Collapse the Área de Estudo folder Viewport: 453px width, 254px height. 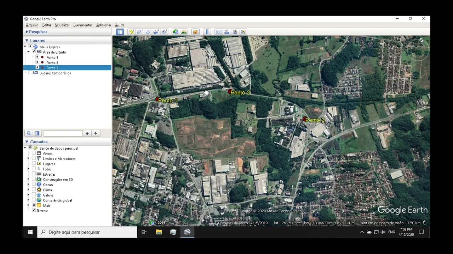point(29,52)
